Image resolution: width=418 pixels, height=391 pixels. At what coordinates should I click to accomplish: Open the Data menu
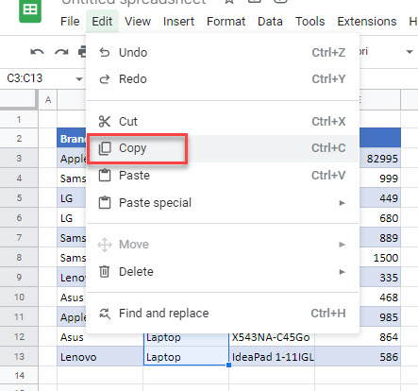tap(270, 22)
